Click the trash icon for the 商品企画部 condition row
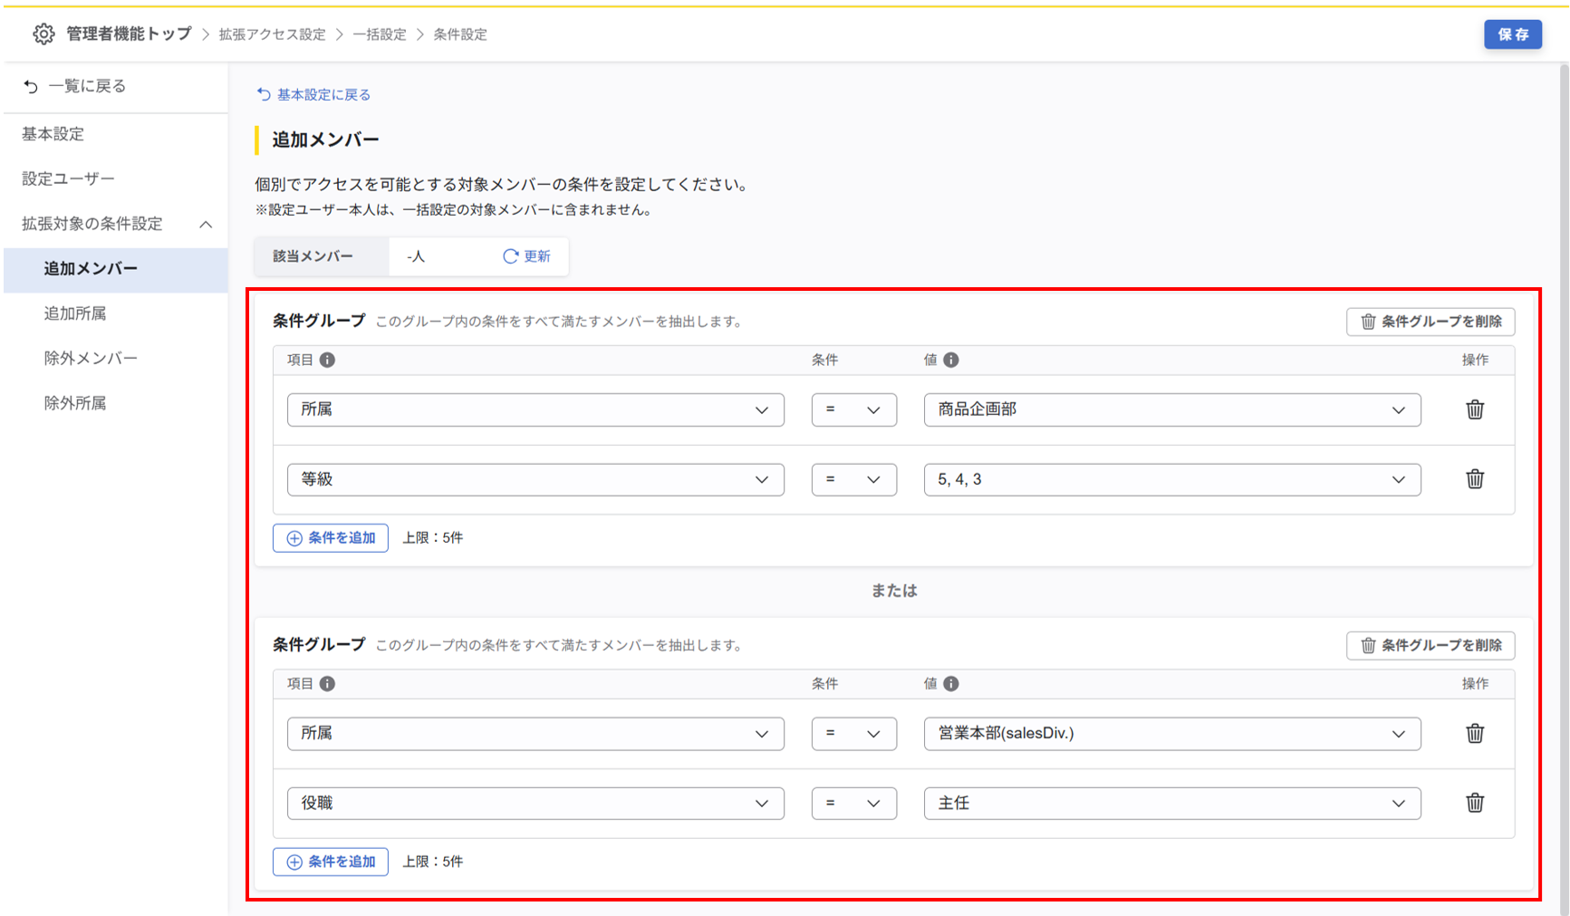 (x=1474, y=410)
